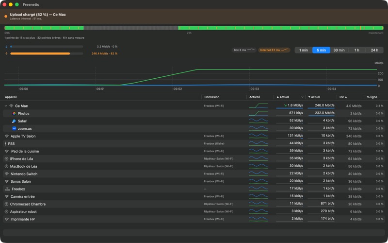Viewport: 388px width, 243px height.
Task: Click the Wi-Fi icon of iPad de la cuisine
Action: (7, 151)
